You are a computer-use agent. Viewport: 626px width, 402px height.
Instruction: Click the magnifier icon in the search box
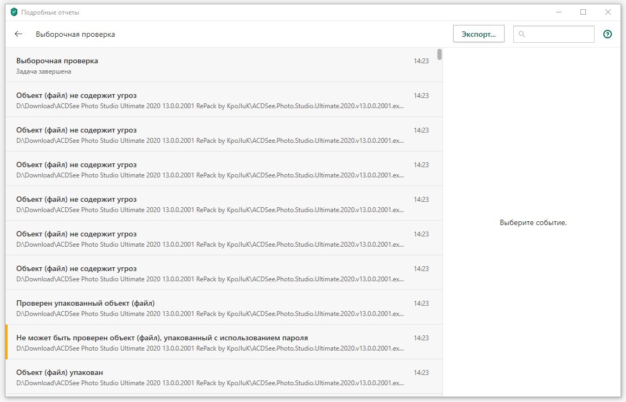[522, 34]
